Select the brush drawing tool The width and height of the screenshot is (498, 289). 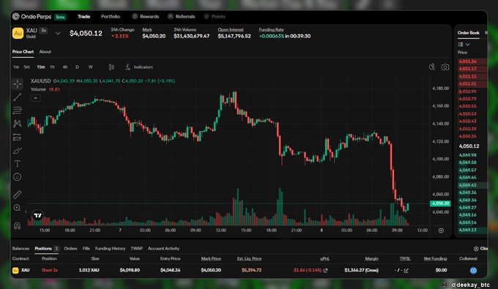(x=17, y=151)
